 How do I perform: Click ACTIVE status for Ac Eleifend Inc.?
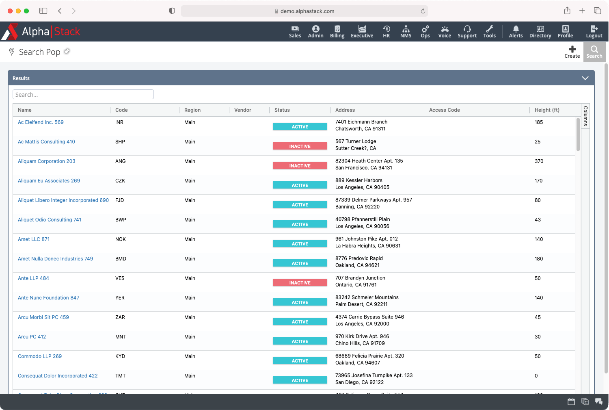(x=300, y=127)
